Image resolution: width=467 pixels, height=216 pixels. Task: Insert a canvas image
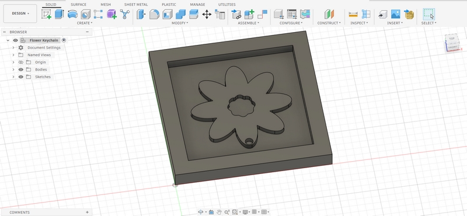(396, 14)
